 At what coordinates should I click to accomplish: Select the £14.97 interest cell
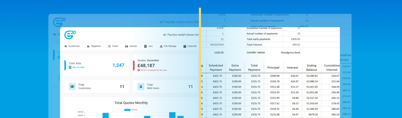click(x=295, y=81)
